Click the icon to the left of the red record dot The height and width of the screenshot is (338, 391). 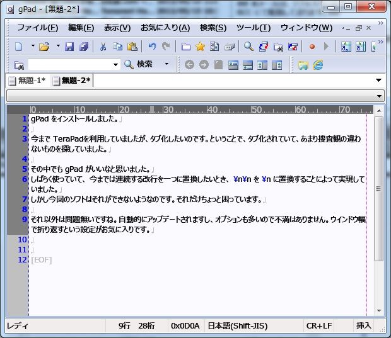293,47
